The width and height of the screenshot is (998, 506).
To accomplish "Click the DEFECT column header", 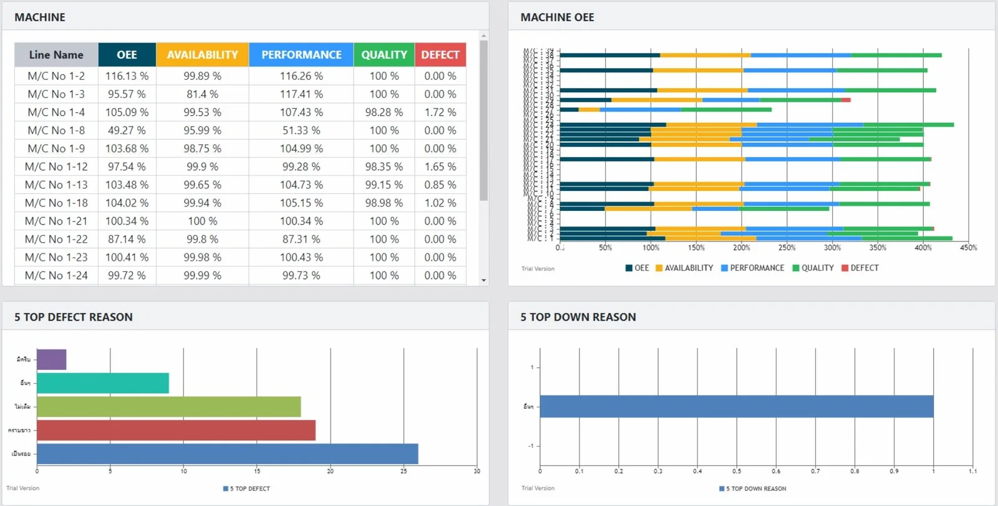I will pyautogui.click(x=440, y=55).
